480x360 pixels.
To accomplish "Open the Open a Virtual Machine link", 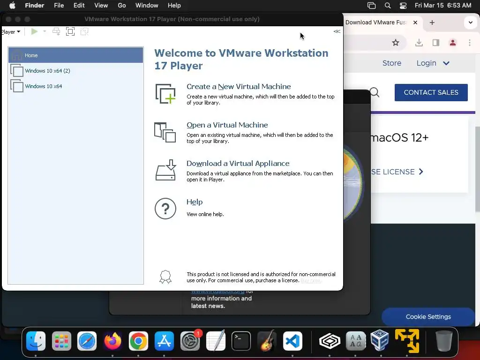I will point(227,125).
